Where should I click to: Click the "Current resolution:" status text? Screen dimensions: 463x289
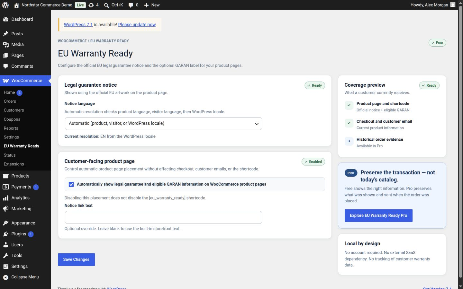tap(110, 136)
